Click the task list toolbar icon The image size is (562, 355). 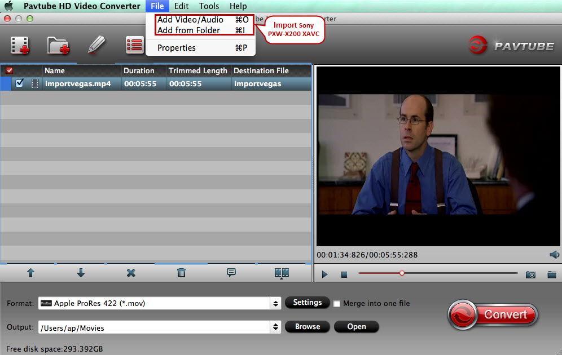(x=134, y=45)
